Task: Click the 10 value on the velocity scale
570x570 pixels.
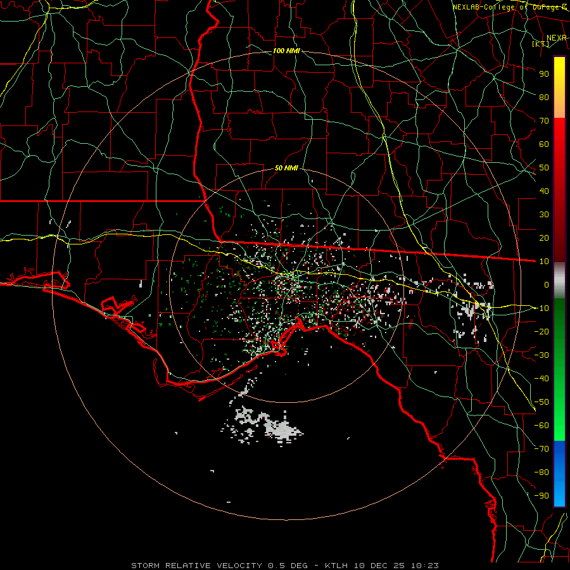Action: tap(544, 262)
